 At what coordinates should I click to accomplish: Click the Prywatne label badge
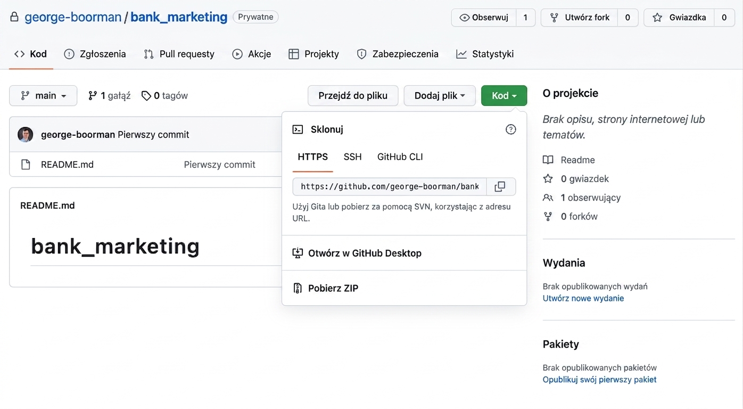tap(255, 17)
